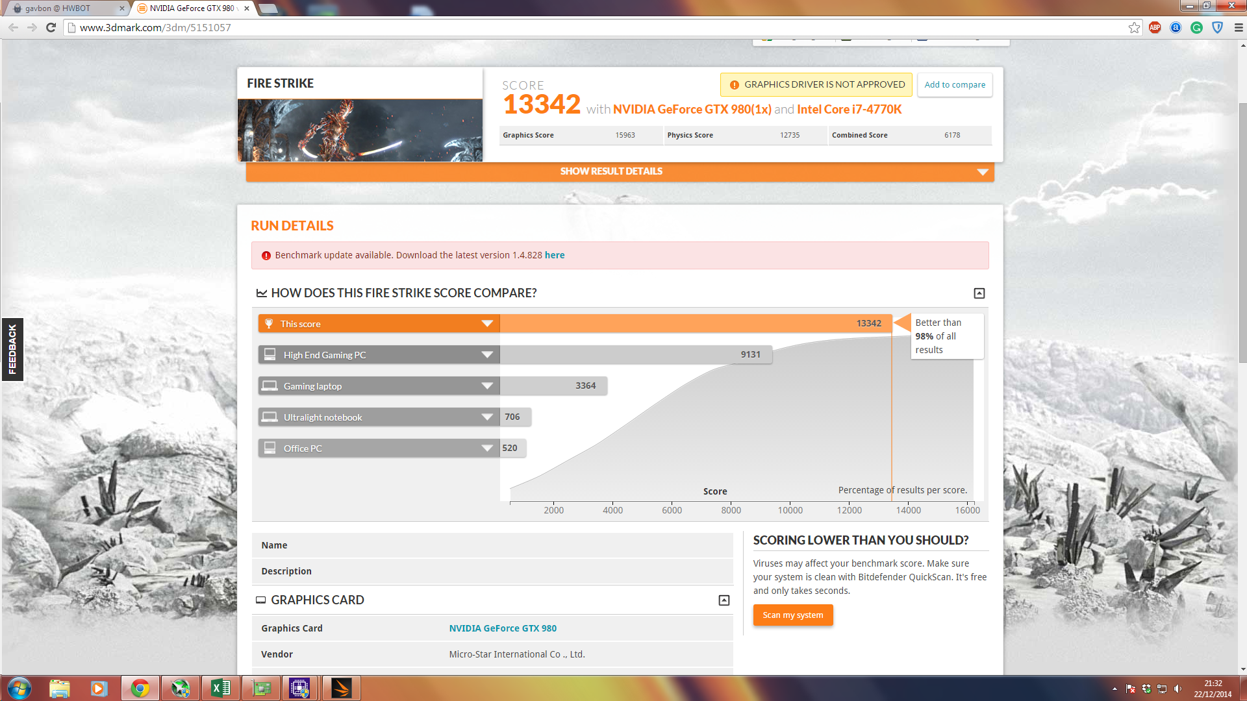Click the Fire Strike thumbnail image
The width and height of the screenshot is (1247, 701).
click(360, 130)
